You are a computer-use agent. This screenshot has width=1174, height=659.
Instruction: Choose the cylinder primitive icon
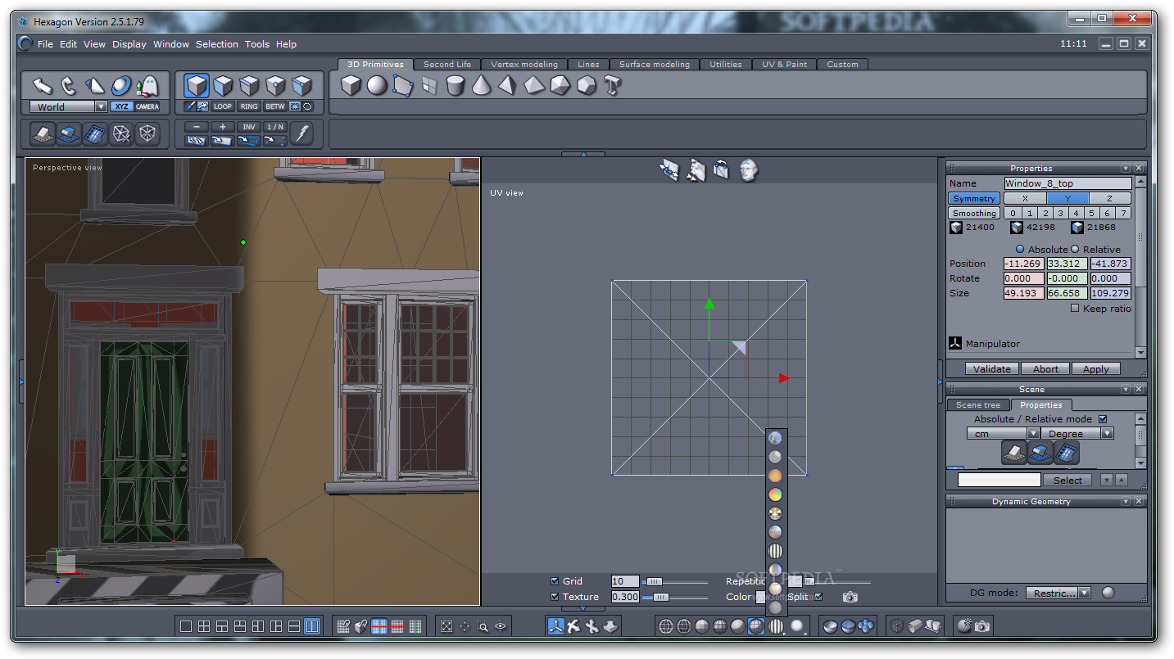[456, 85]
